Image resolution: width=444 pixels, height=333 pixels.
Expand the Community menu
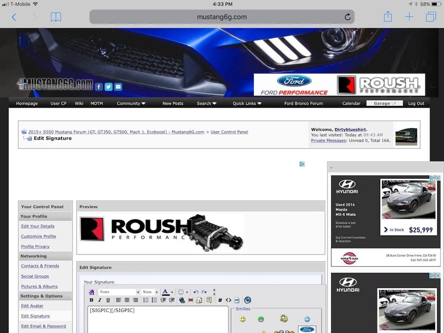coord(131,103)
